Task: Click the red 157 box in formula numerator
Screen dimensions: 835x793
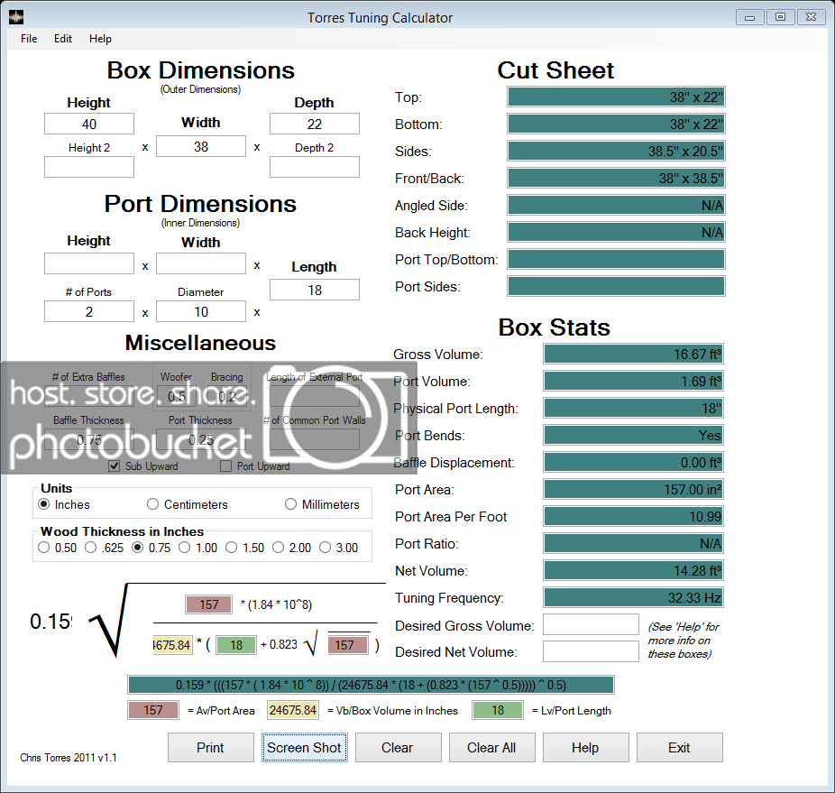Action: [209, 604]
